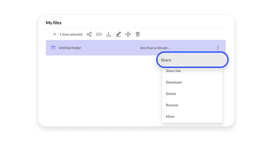Click the Untitled folder name
The width and height of the screenshot is (273, 141).
click(x=70, y=48)
